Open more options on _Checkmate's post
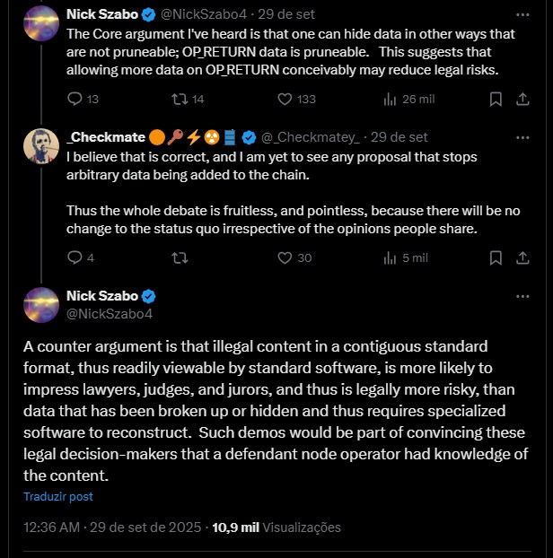553x558 pixels. 523,137
